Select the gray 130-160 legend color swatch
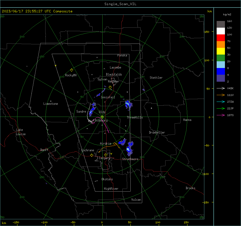Image resolution: width=241 pixels, height=226 pixels. pyautogui.click(x=221, y=24)
